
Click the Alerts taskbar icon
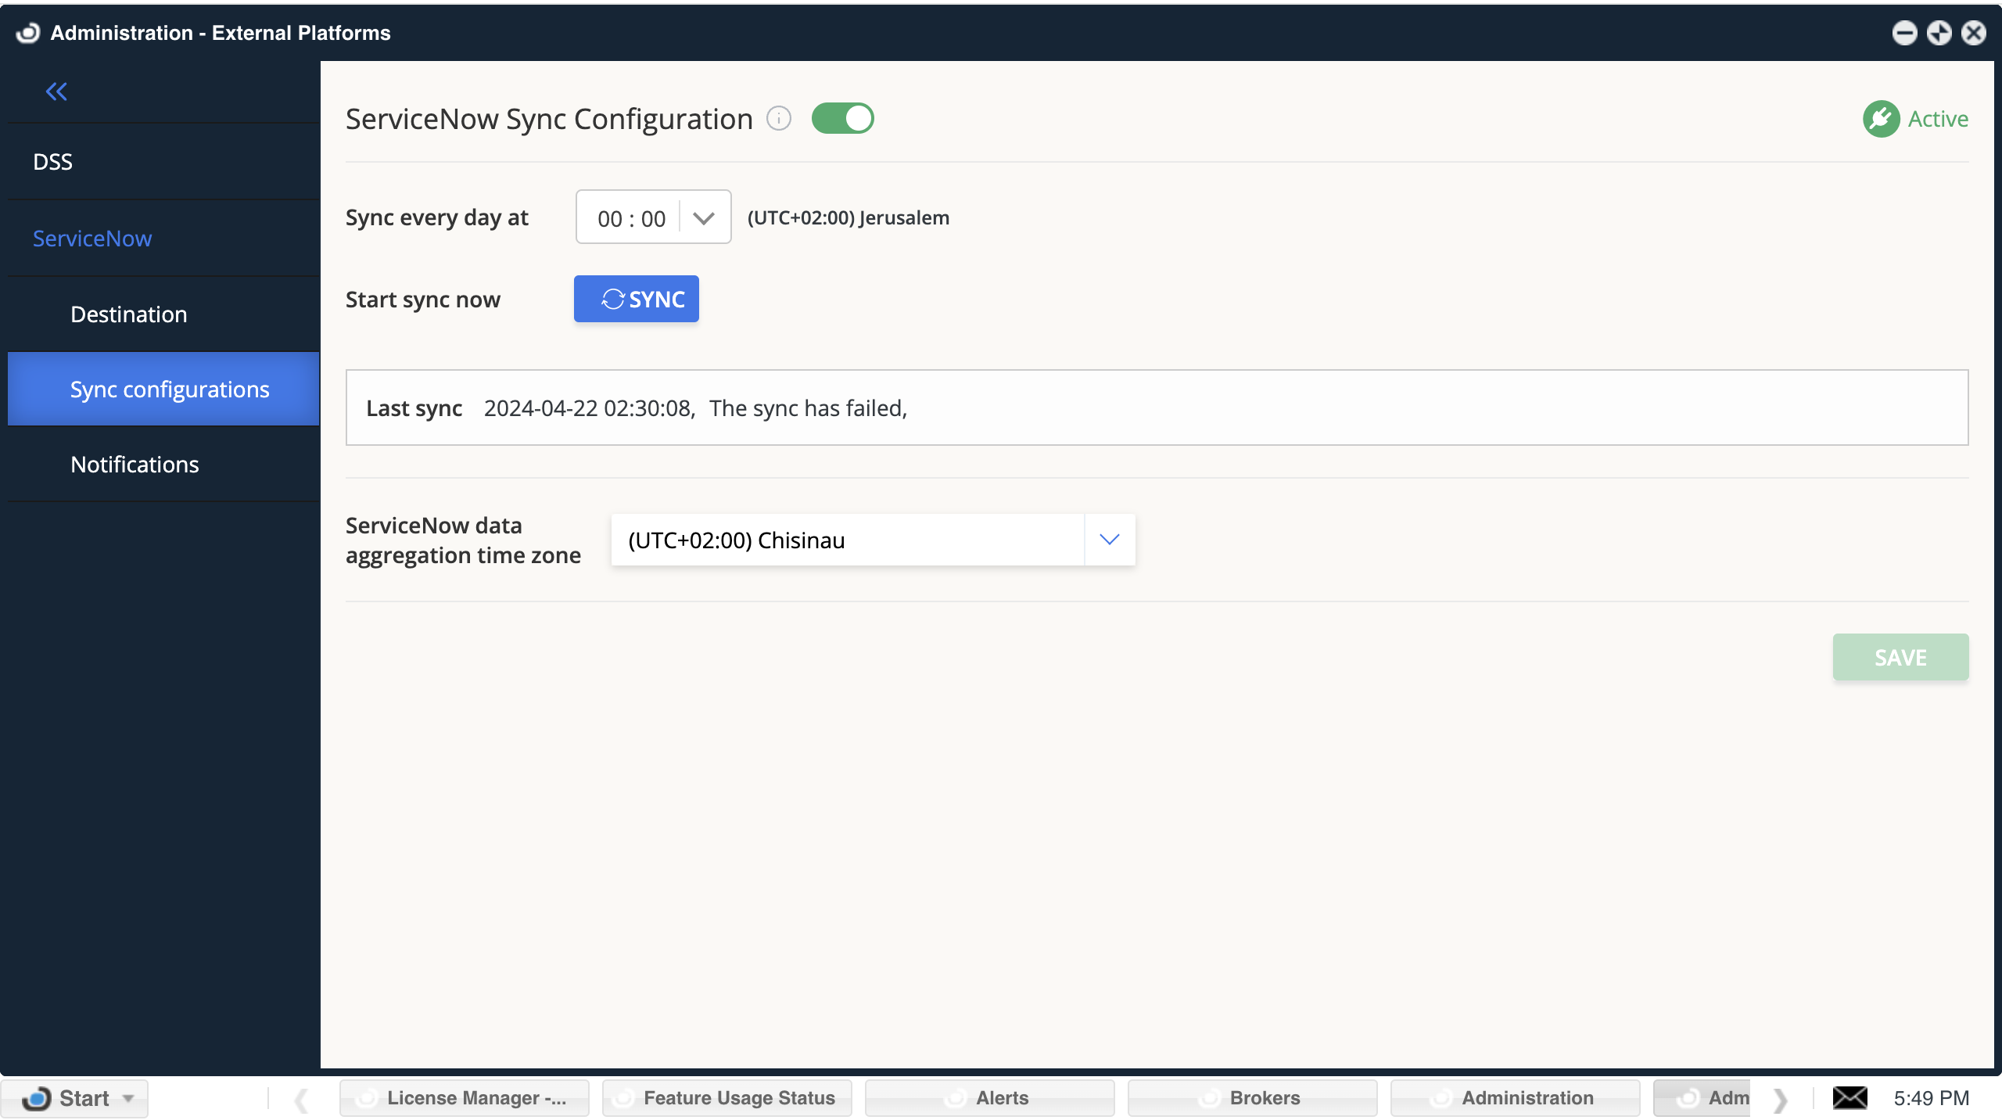[x=989, y=1097]
